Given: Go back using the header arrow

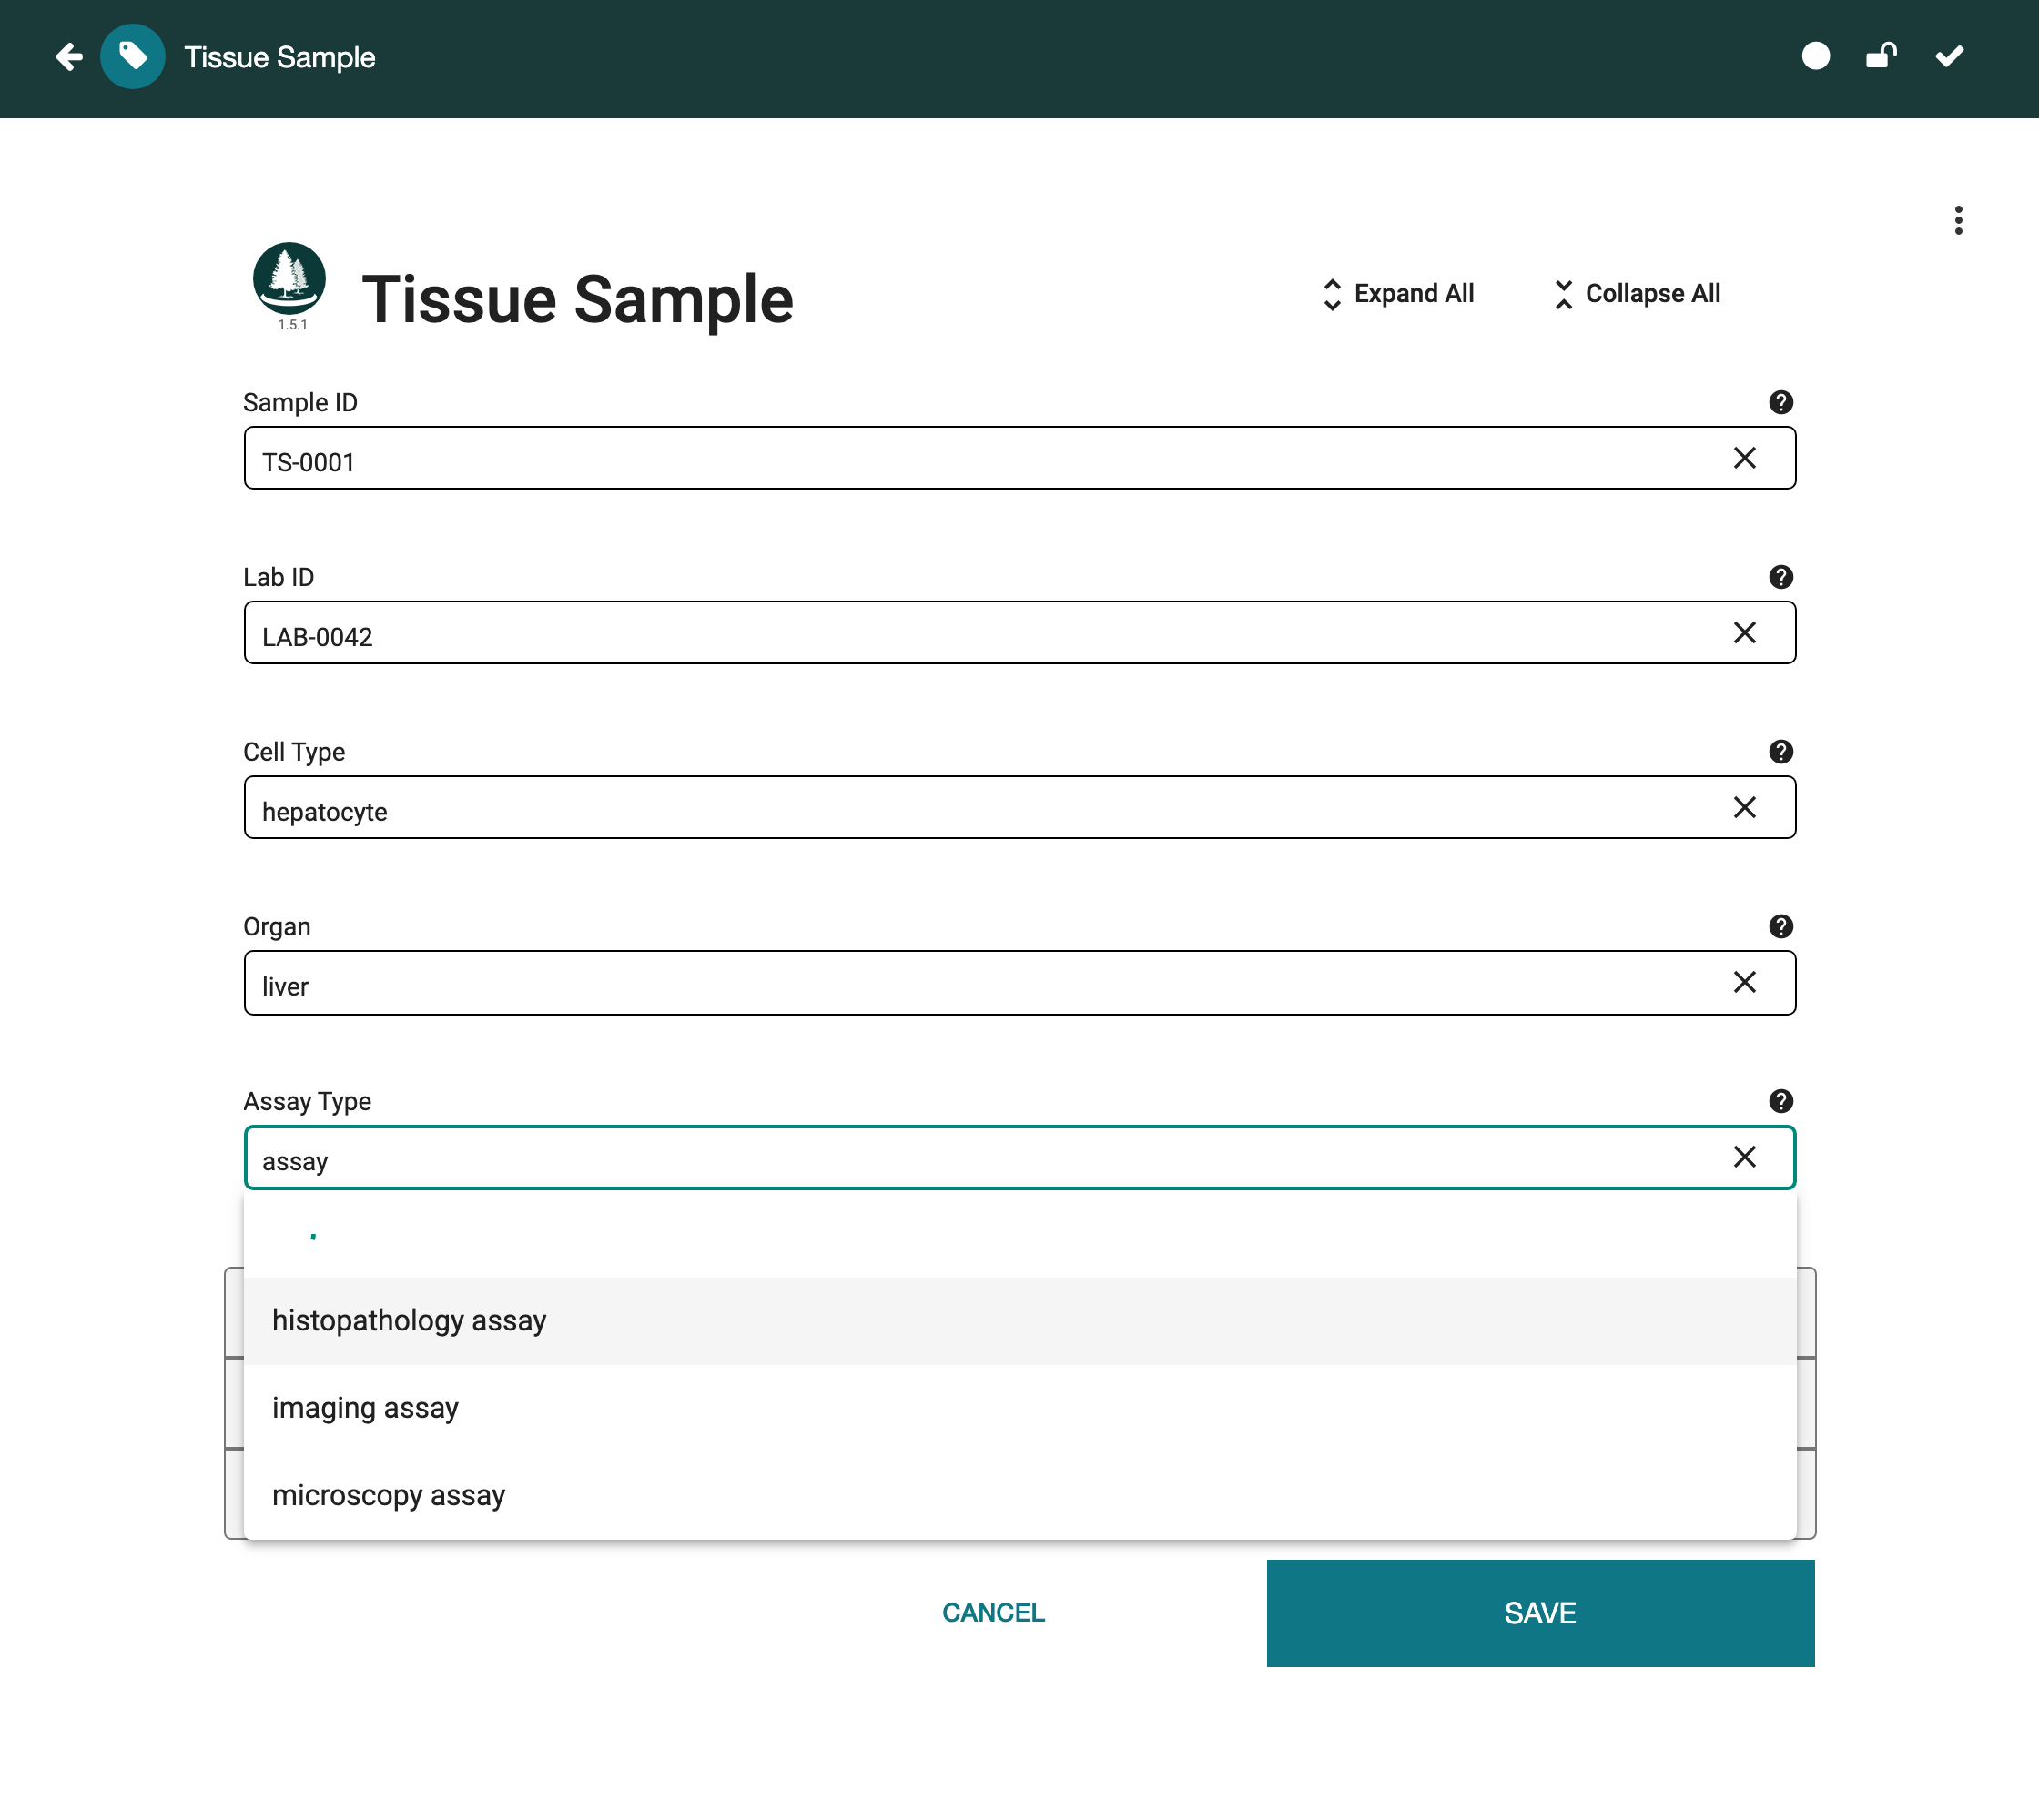Looking at the screenshot, I should tap(69, 57).
